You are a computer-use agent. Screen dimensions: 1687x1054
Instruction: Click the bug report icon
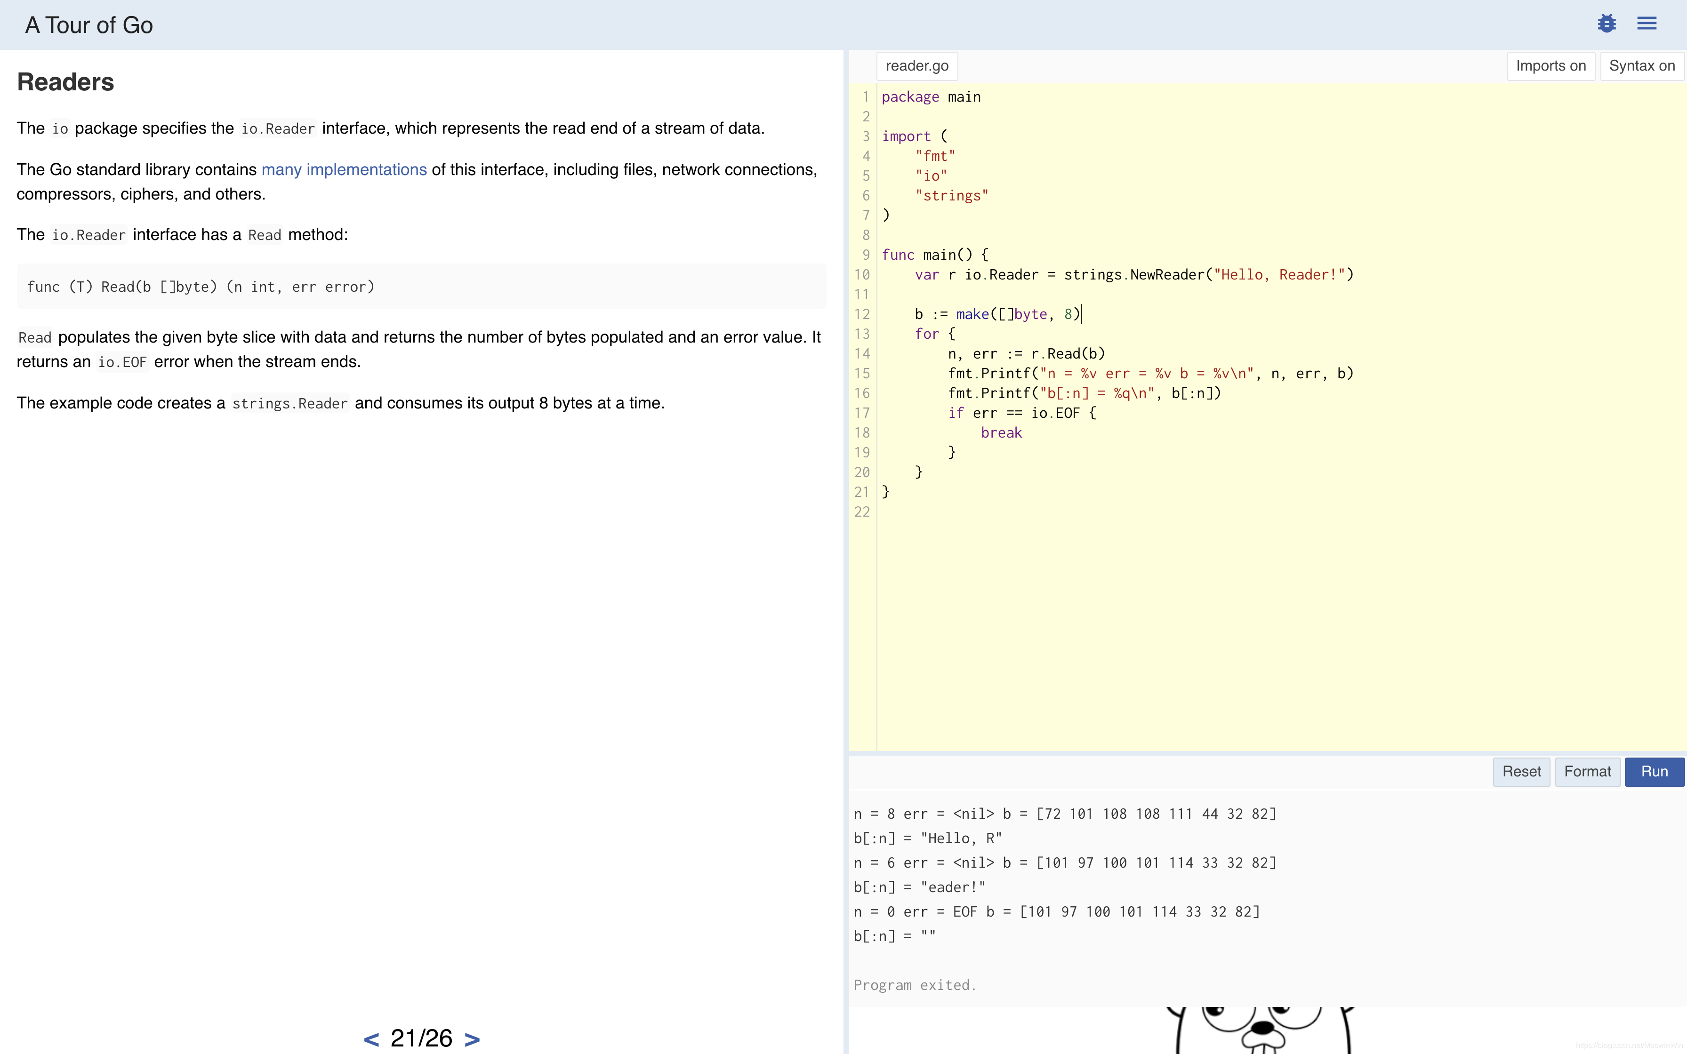coord(1606,24)
